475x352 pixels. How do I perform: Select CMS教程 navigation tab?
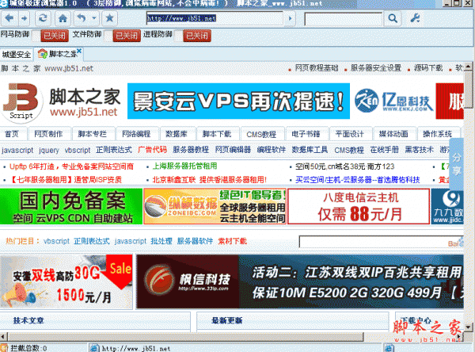click(261, 134)
